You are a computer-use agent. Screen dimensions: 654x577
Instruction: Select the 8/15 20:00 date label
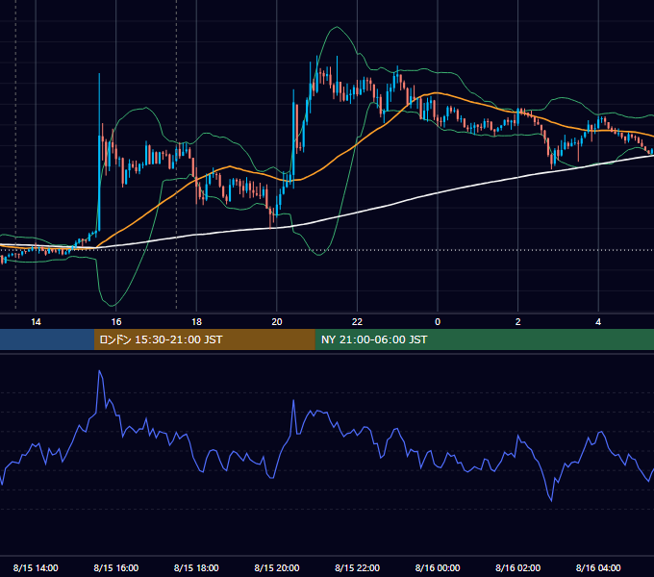pyautogui.click(x=277, y=567)
